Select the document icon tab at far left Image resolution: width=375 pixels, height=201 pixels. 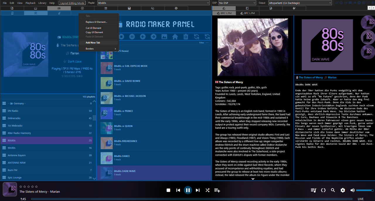(12, 8)
